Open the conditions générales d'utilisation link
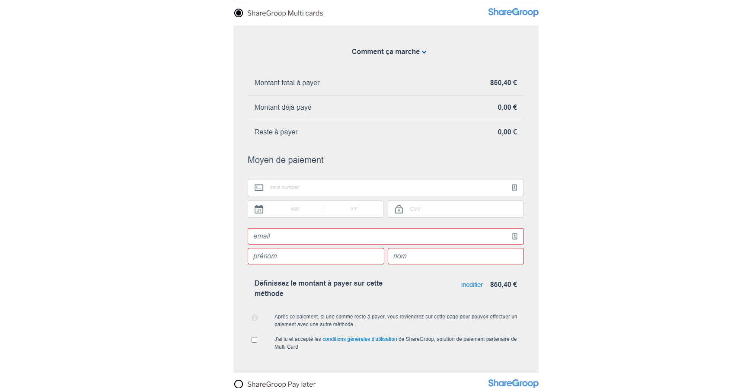The width and height of the screenshot is (753, 388). [x=360, y=339]
